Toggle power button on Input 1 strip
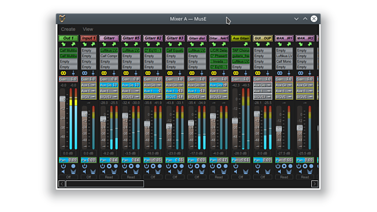Screen dimensions: 377x212 [x=84, y=166]
